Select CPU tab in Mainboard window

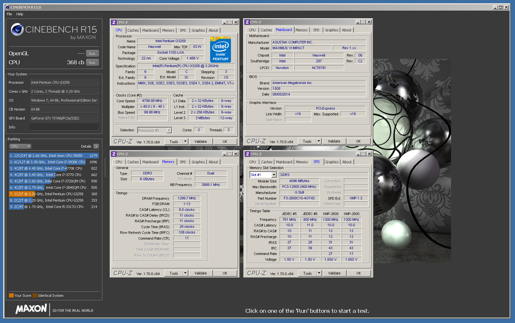pos(252,30)
